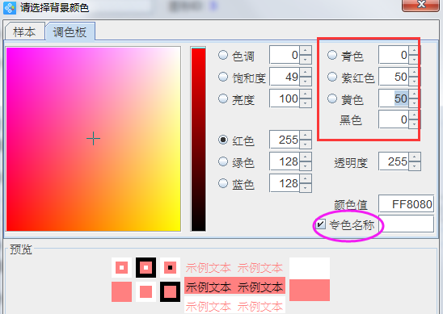Select the 亮度 radio button

tap(223, 98)
